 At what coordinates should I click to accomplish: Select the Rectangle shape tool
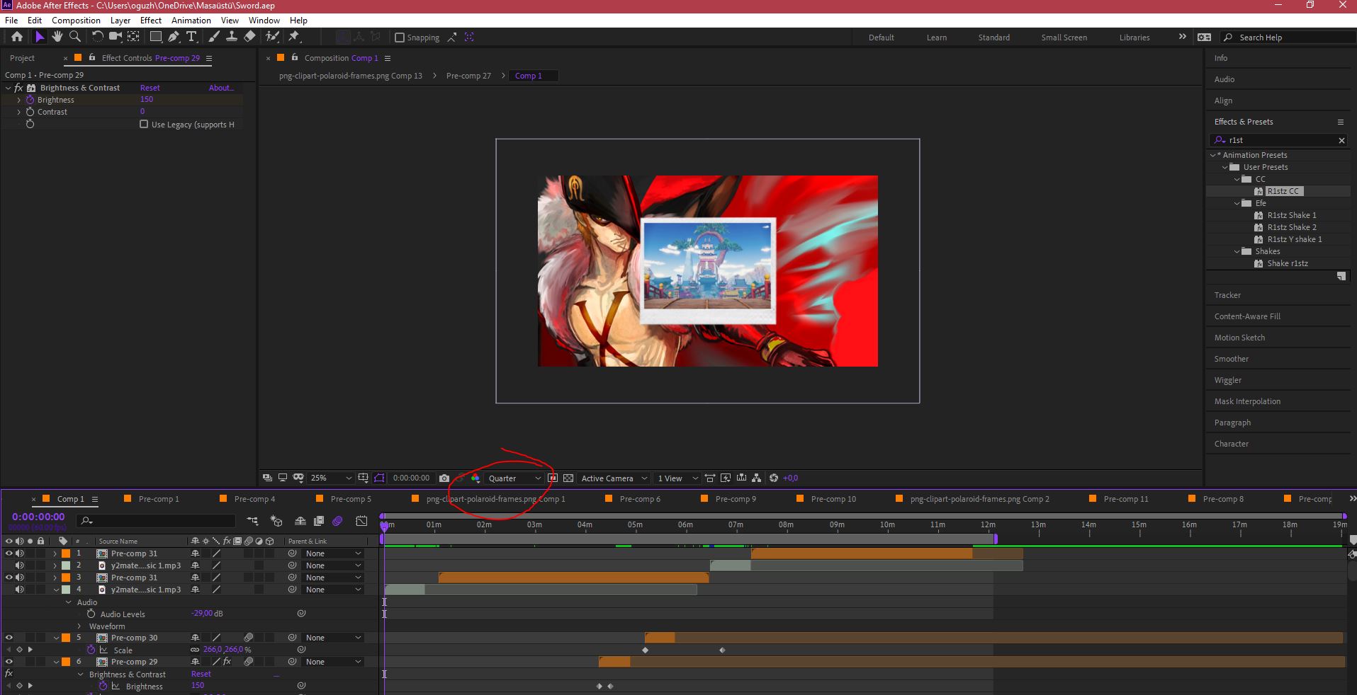pyautogui.click(x=156, y=37)
